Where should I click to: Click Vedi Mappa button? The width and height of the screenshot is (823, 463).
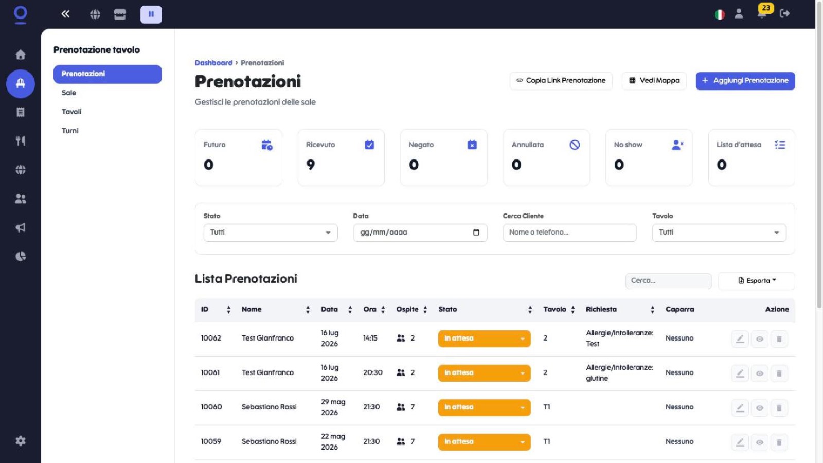tap(654, 81)
